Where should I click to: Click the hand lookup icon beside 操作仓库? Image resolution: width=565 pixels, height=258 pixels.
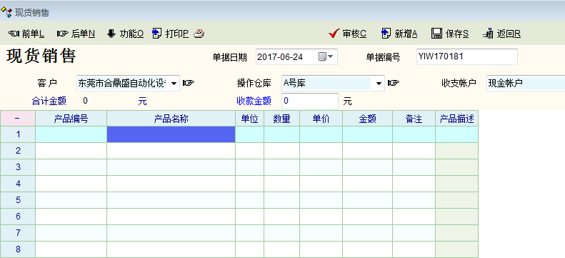click(x=394, y=83)
